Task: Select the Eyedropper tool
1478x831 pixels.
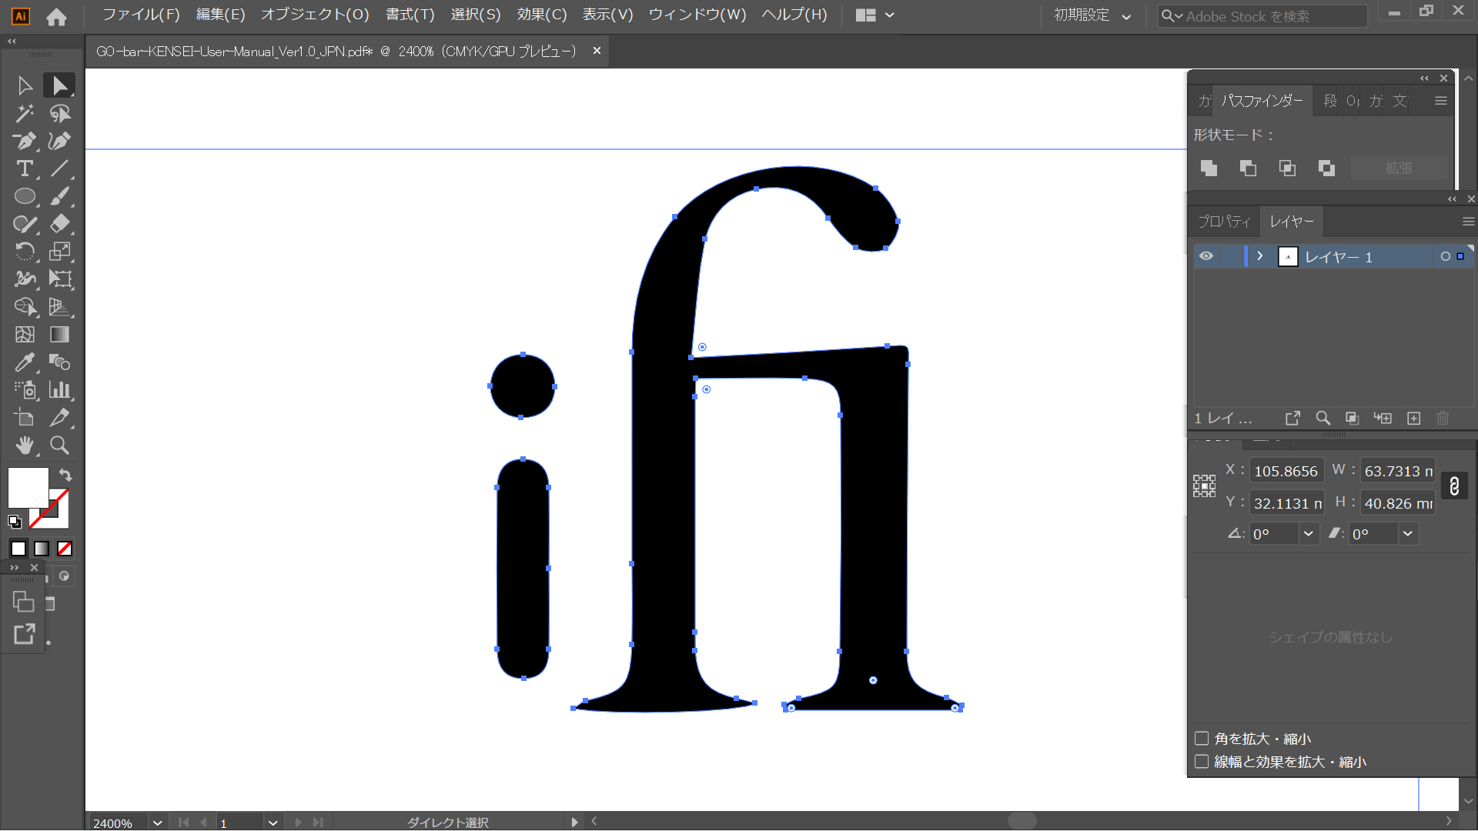Action: coord(25,362)
